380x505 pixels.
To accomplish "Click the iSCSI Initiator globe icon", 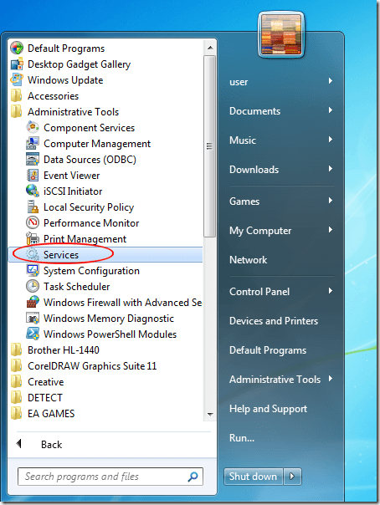I will (33, 191).
